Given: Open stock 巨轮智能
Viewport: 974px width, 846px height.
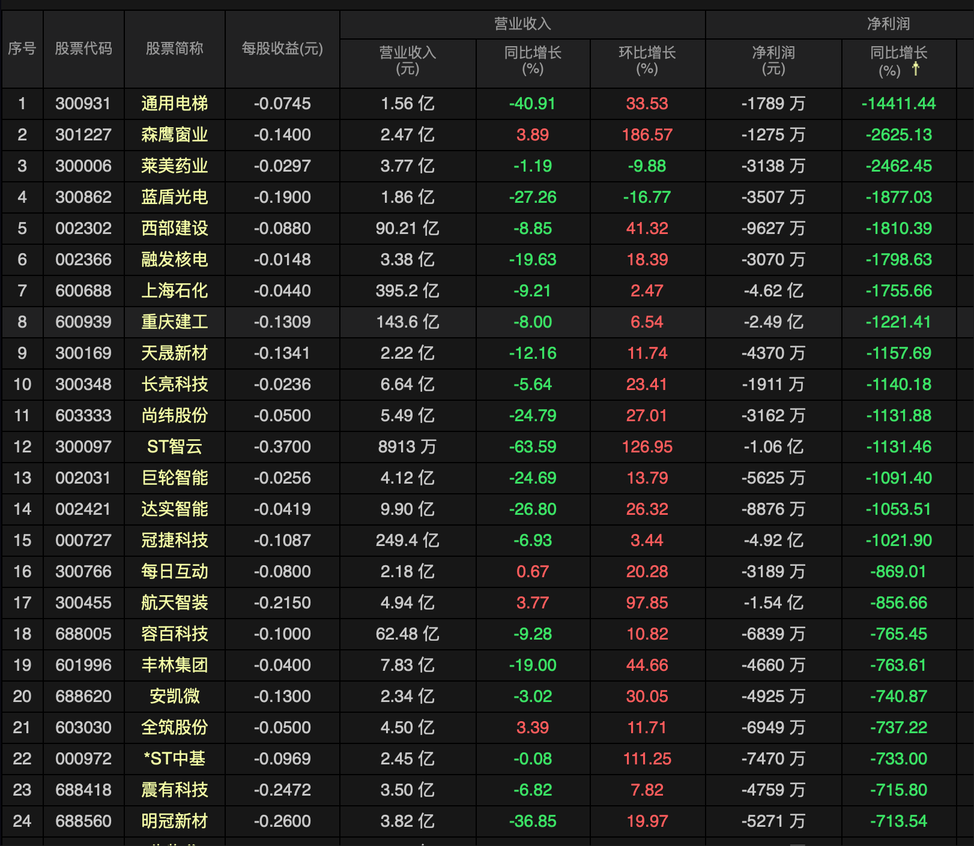Looking at the screenshot, I should coord(175,478).
